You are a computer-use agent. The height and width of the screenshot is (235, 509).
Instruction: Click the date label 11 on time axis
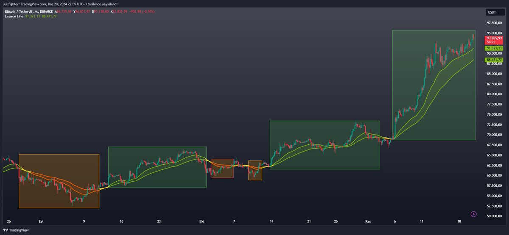pyautogui.click(x=422, y=221)
